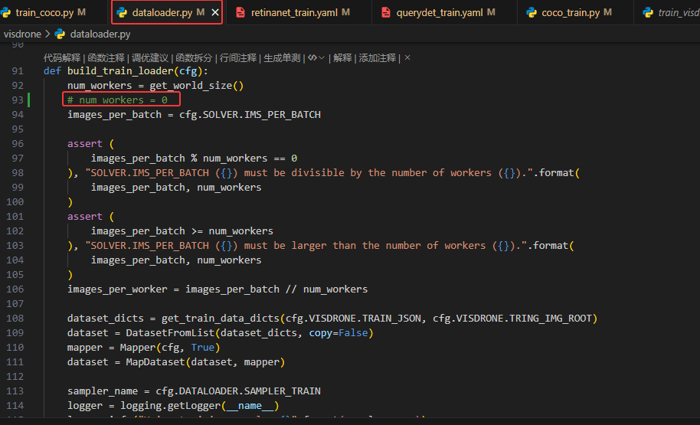Click 'get_train_data_dicts' function call
This screenshot has height=425, width=700.
tap(221, 319)
